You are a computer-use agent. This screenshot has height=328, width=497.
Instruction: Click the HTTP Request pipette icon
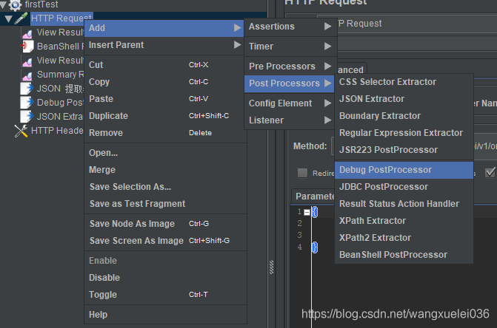point(21,18)
